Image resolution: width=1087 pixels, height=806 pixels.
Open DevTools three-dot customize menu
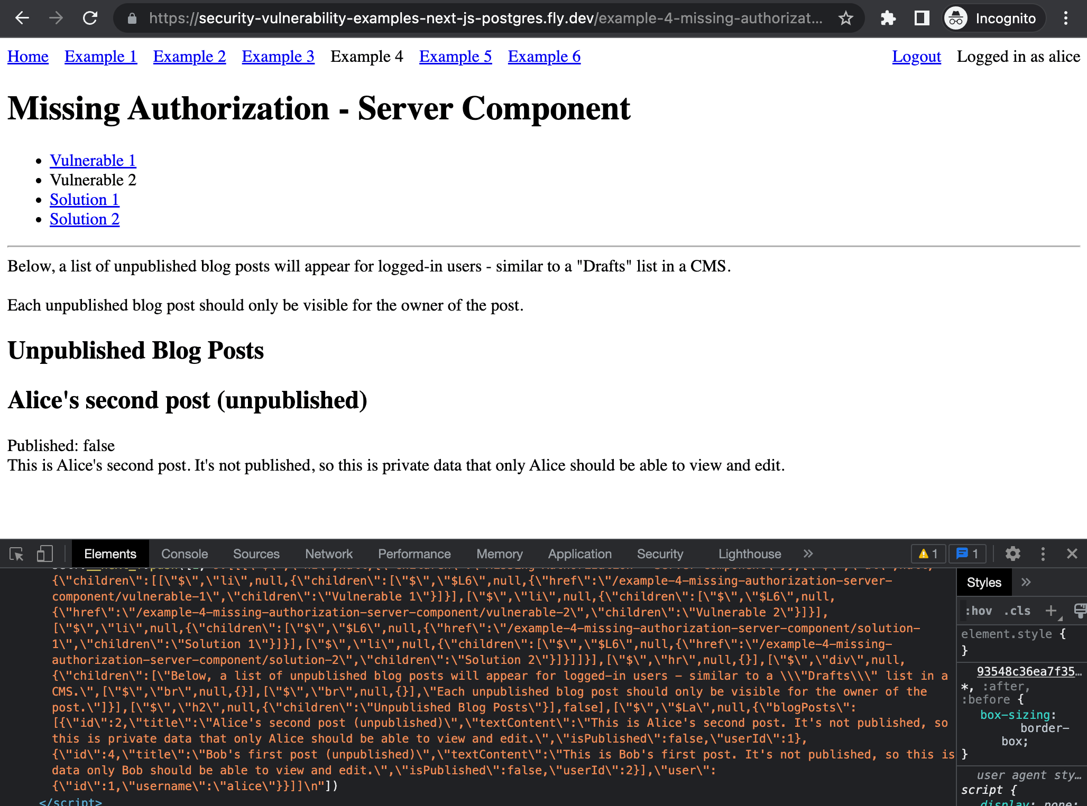pyautogui.click(x=1043, y=554)
